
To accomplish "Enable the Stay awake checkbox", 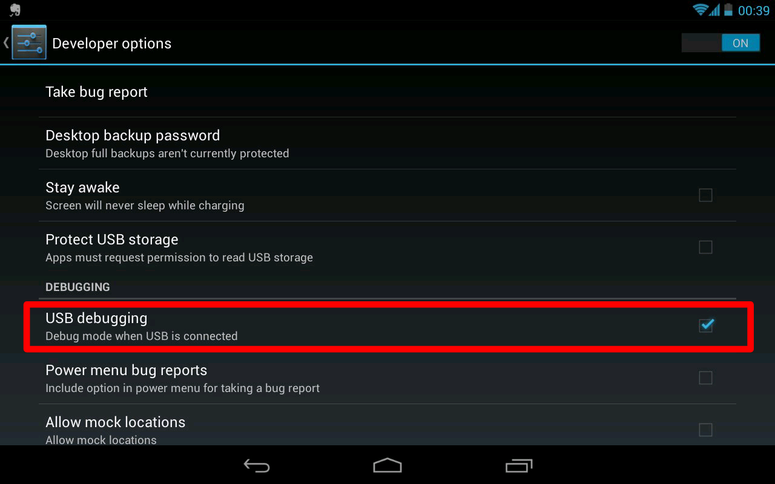I will [x=705, y=195].
